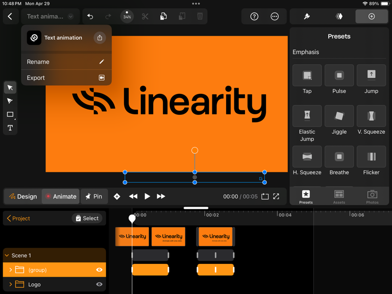Image resolution: width=392 pixels, height=294 pixels.
Task: Switch to Animate mode
Action: pyautogui.click(x=61, y=197)
